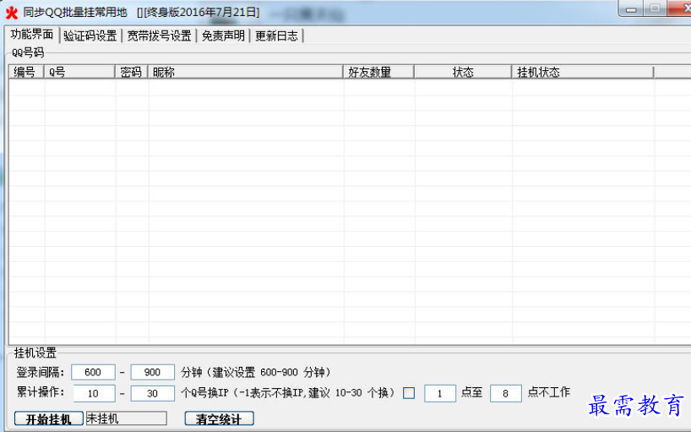Sort by the 编号 column header
Image resolution: width=691 pixels, height=432 pixels.
[x=26, y=72]
